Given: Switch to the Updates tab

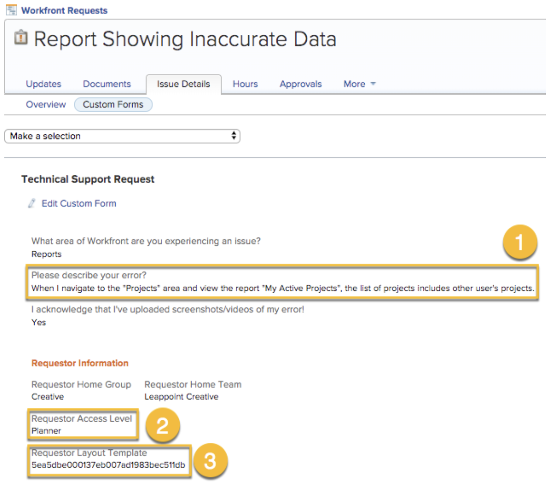Looking at the screenshot, I should click(44, 84).
